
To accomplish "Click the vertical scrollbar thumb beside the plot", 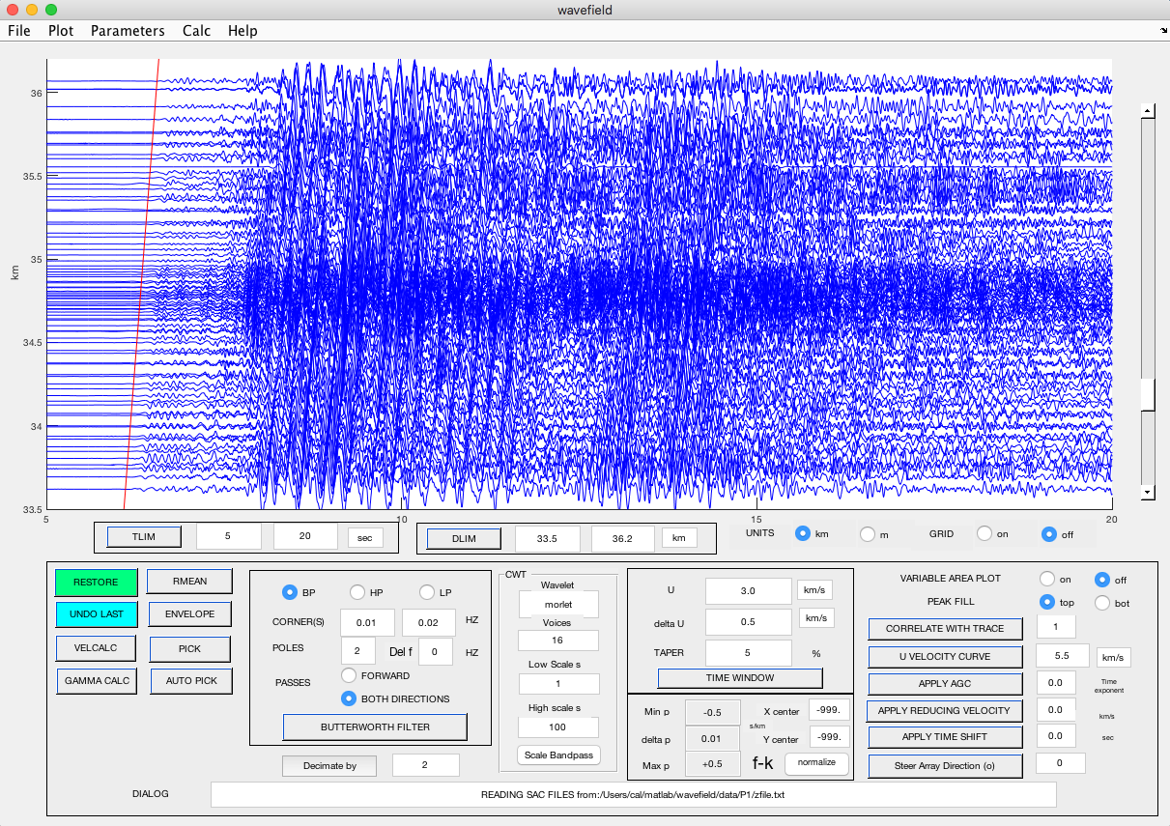I will tap(1148, 394).
